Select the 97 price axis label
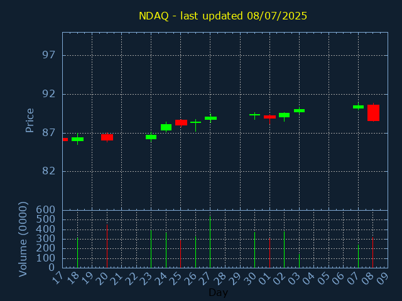 pos(49,55)
